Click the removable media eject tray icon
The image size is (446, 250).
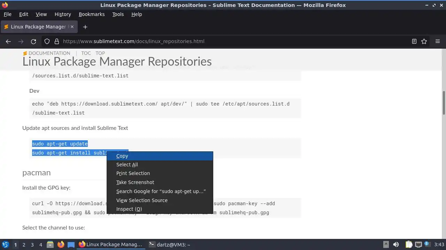pos(386,244)
